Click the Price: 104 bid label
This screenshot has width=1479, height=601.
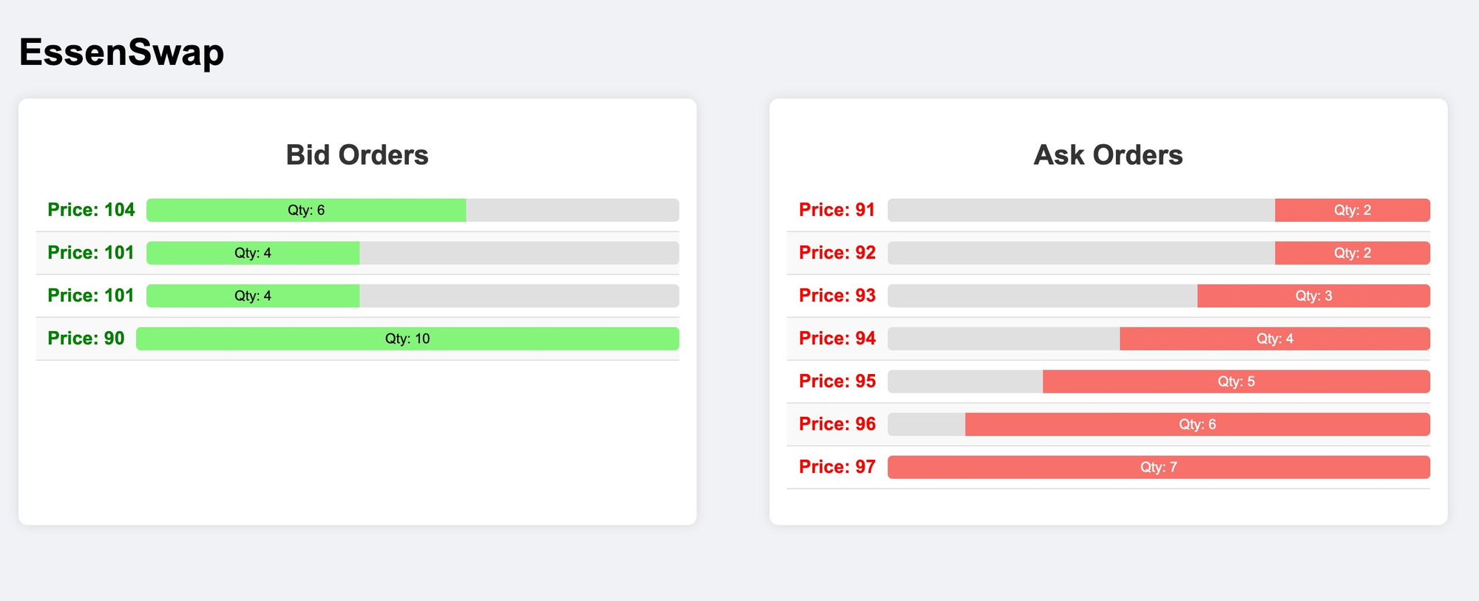click(x=91, y=210)
